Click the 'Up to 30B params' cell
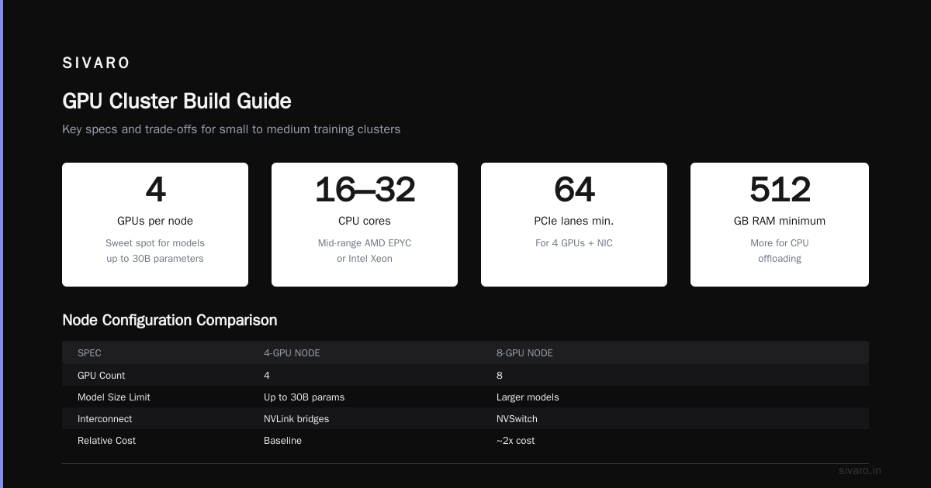The width and height of the screenshot is (931, 488). pyautogui.click(x=304, y=397)
